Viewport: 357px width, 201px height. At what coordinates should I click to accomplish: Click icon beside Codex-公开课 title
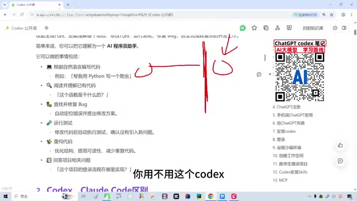click(x=46, y=28)
